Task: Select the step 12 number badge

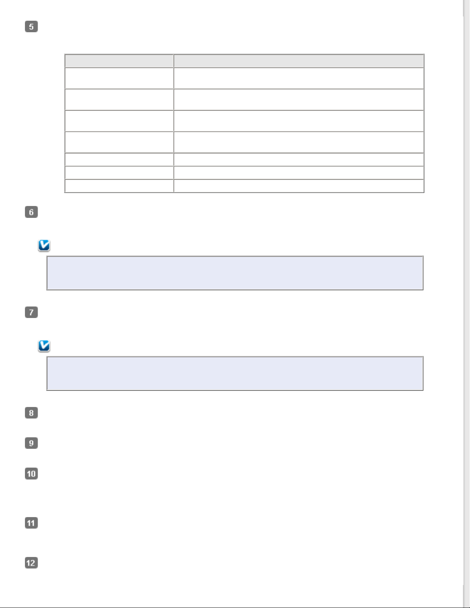Action: click(31, 563)
